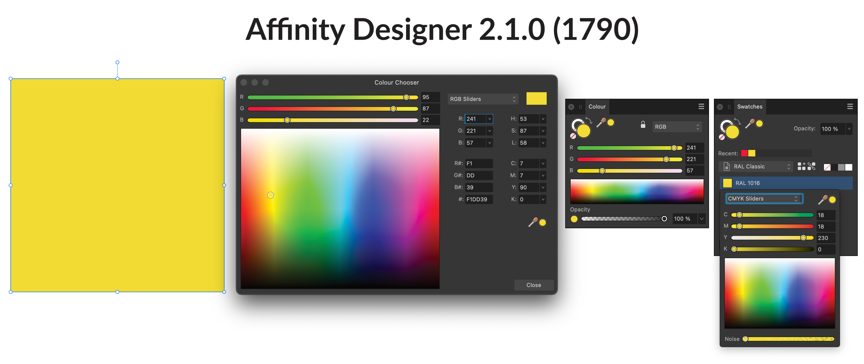
Task: Expand the R value dropdown in Colour Chooser
Action: click(x=489, y=119)
